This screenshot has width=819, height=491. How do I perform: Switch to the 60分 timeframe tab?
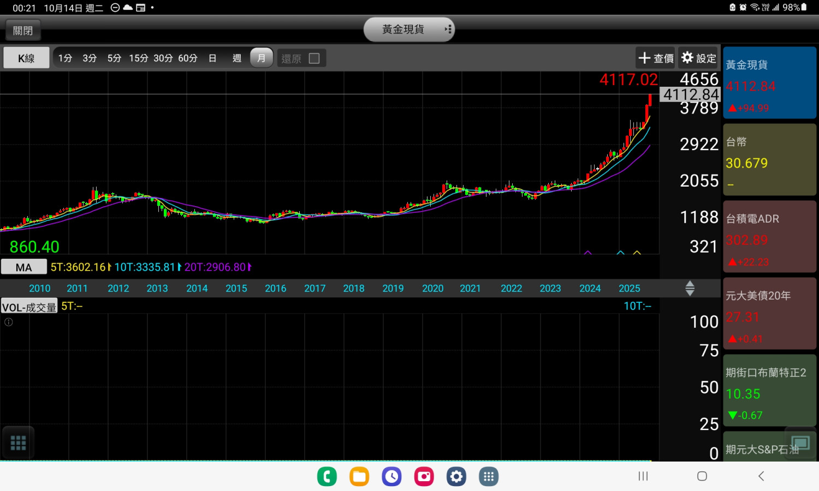[x=187, y=58]
